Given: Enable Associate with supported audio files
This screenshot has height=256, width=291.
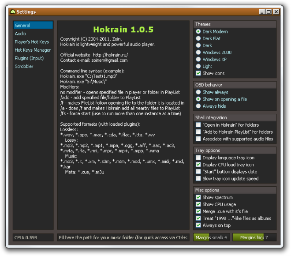Looking at the screenshot, I should (198, 139).
